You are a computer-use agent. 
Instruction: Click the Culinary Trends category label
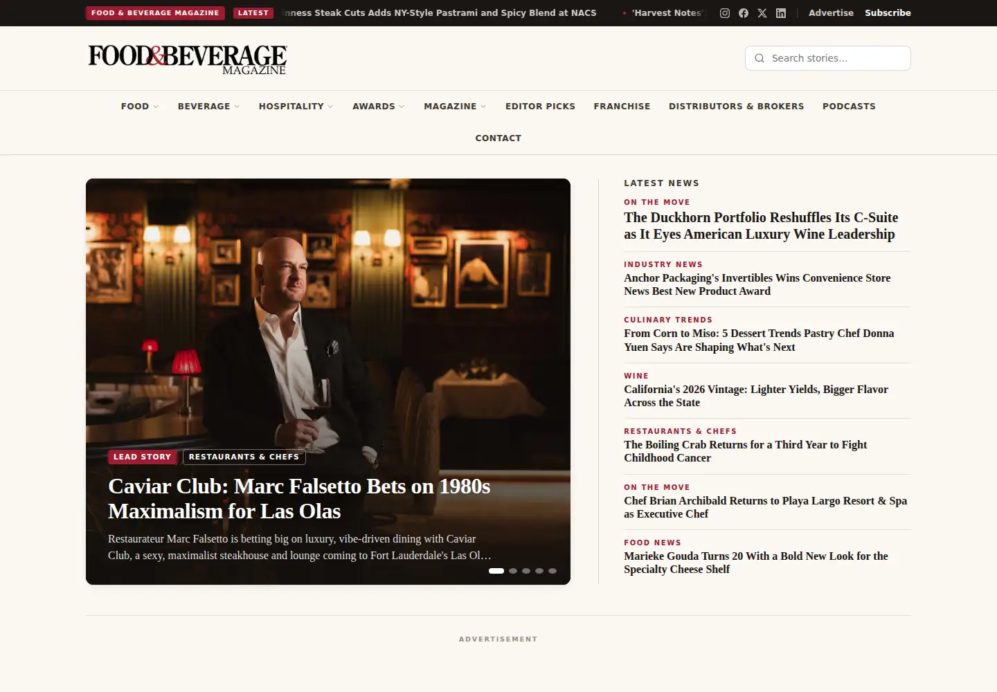pos(668,320)
